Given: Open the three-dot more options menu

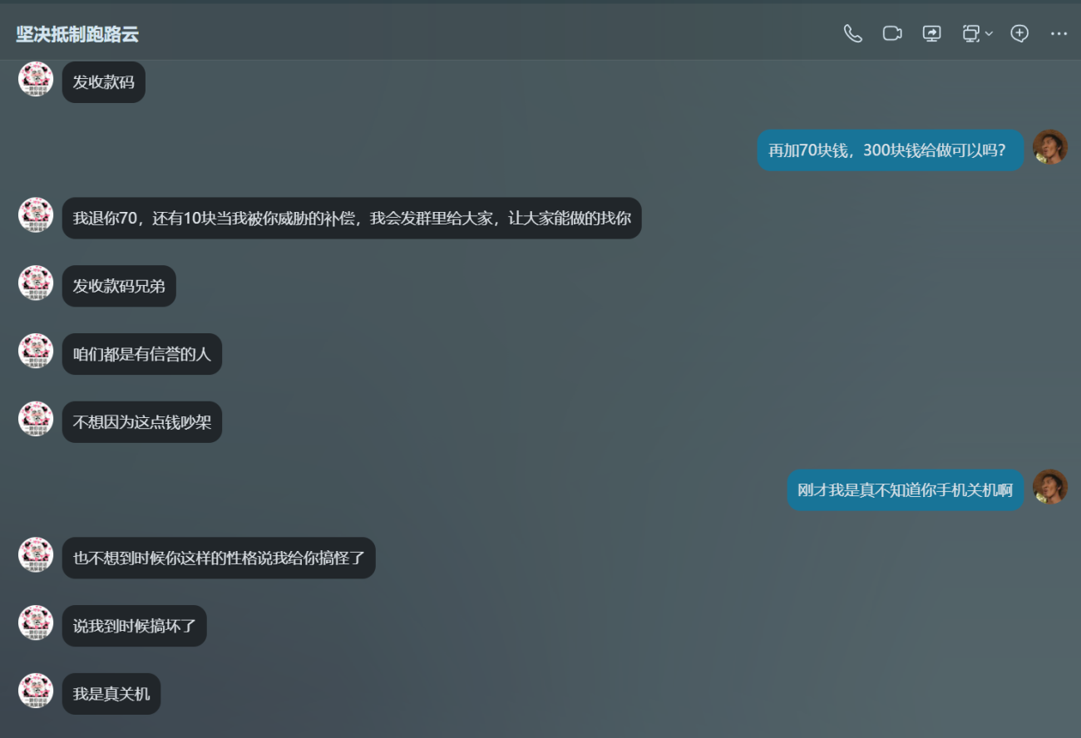Looking at the screenshot, I should tap(1059, 33).
